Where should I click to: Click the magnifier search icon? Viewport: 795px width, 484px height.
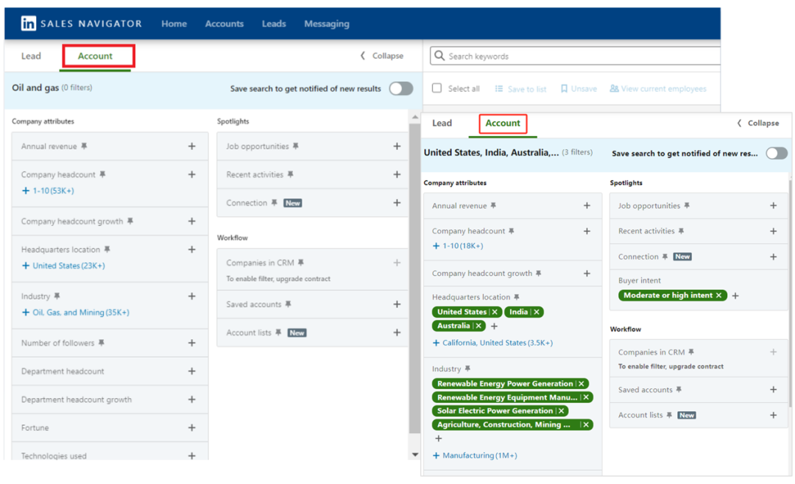[x=439, y=56]
